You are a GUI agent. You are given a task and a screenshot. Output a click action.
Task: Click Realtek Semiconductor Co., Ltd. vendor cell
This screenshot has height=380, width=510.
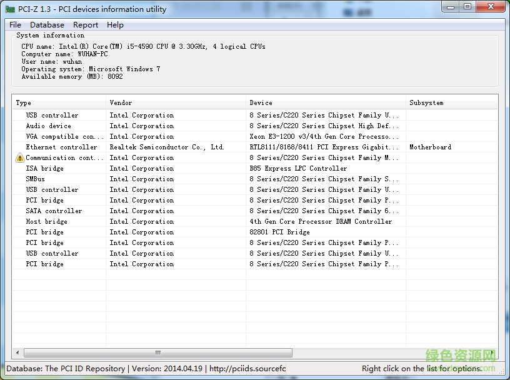tap(167, 147)
